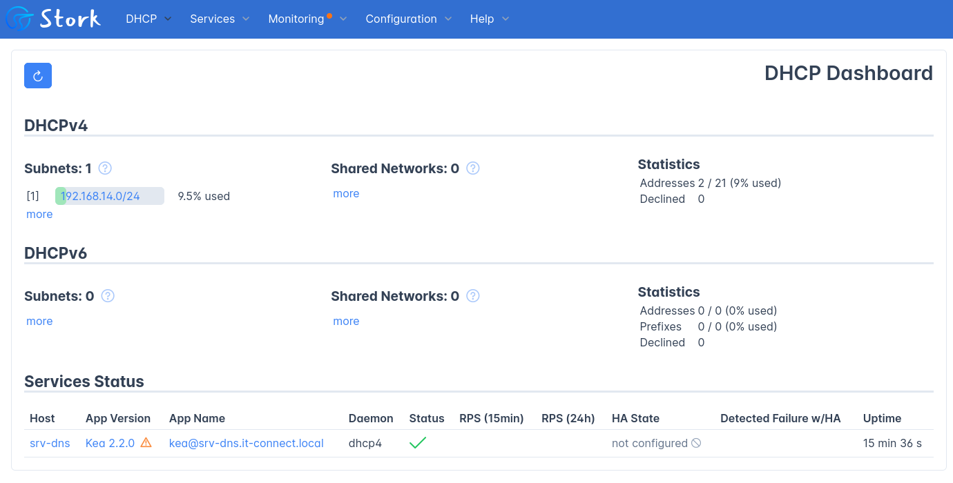
Task: Click the 192.168.14.0/24 subnet utilization bar
Action: coord(109,195)
